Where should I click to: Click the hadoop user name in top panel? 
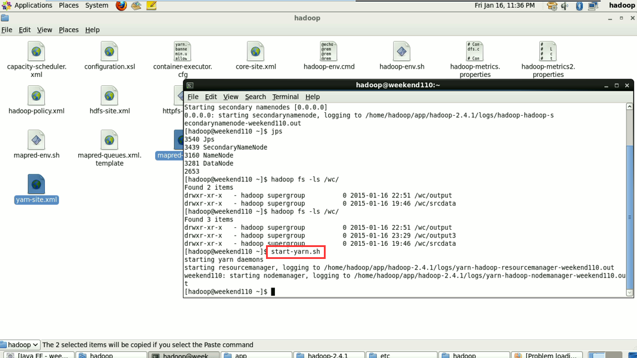[x=621, y=5]
